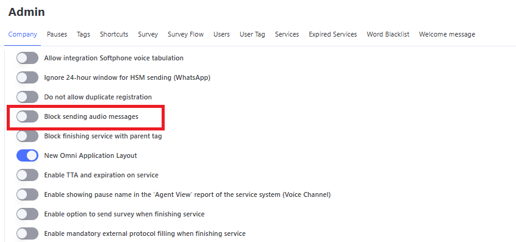The image size is (516, 242).
Task: Enable Allow integration Softphone voice tabulation toggle
Action: click(27, 58)
